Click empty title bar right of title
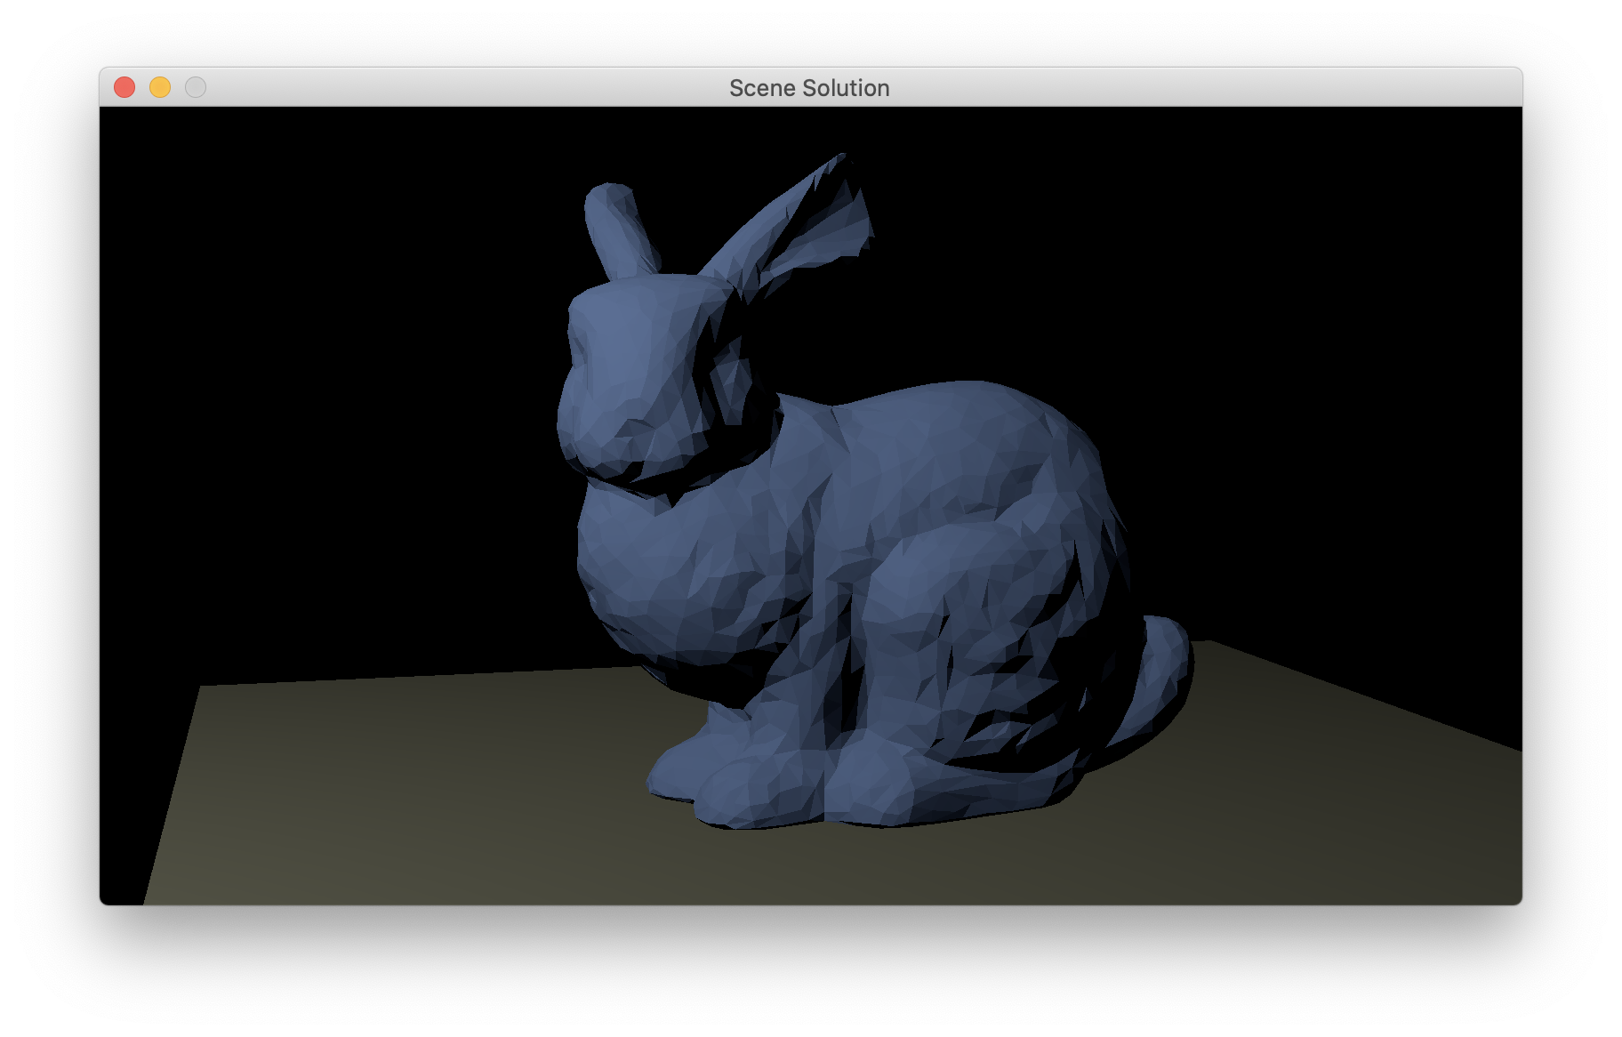Screen dimensions: 1622x1037 pos(1200,87)
